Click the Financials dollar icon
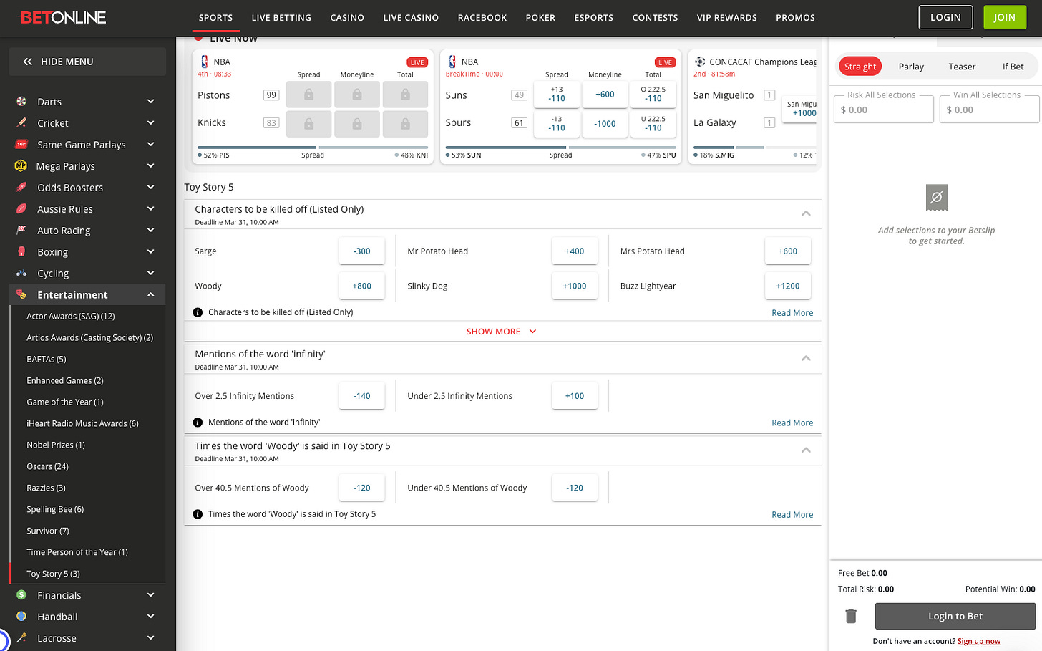 21,595
